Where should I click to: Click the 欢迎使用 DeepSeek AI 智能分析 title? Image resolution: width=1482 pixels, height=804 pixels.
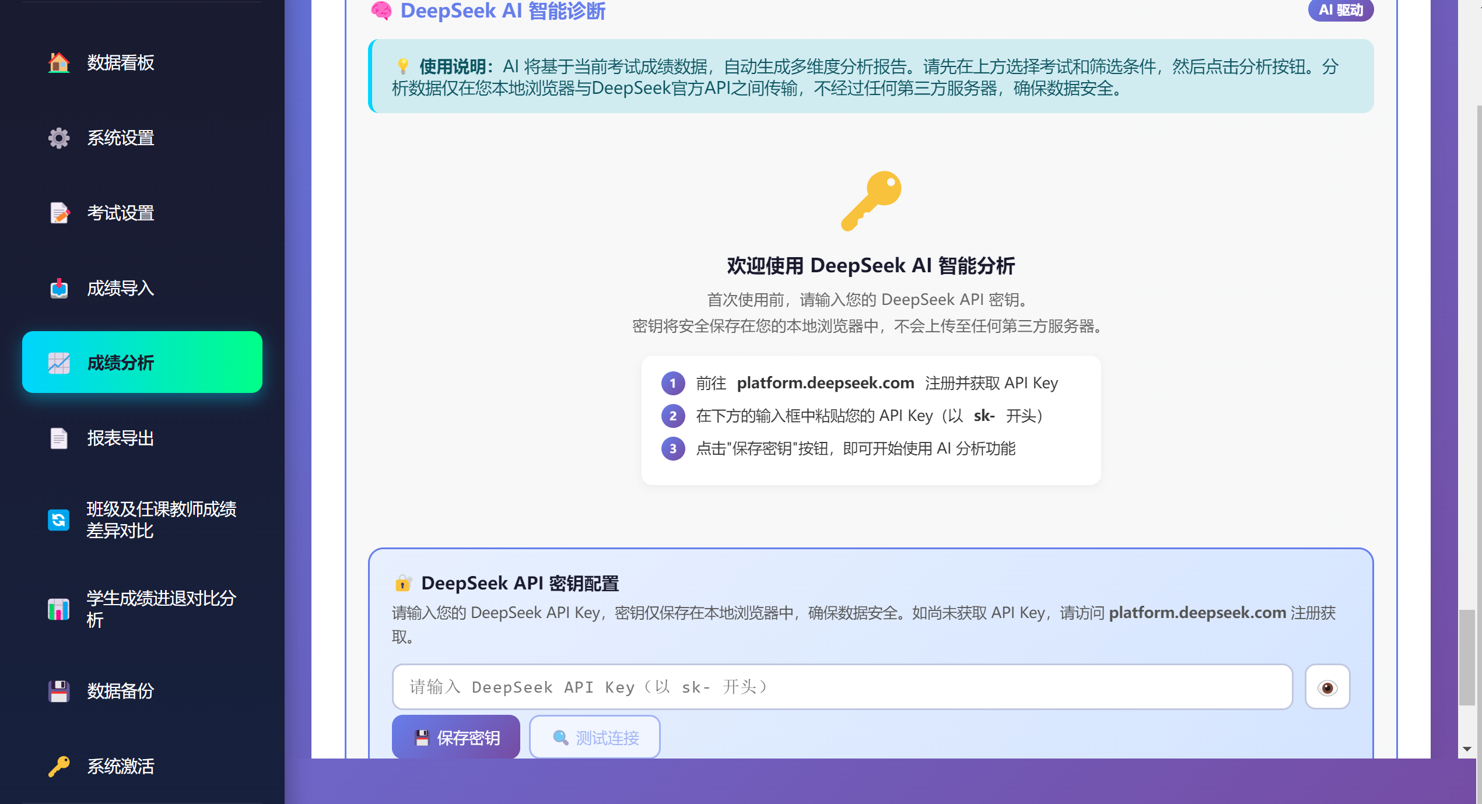(871, 266)
